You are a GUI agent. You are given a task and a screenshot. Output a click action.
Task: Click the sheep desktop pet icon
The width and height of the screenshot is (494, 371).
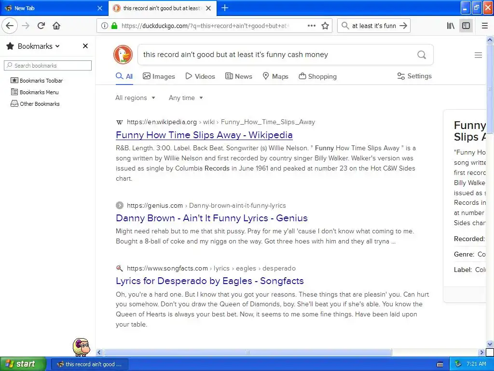82,347
